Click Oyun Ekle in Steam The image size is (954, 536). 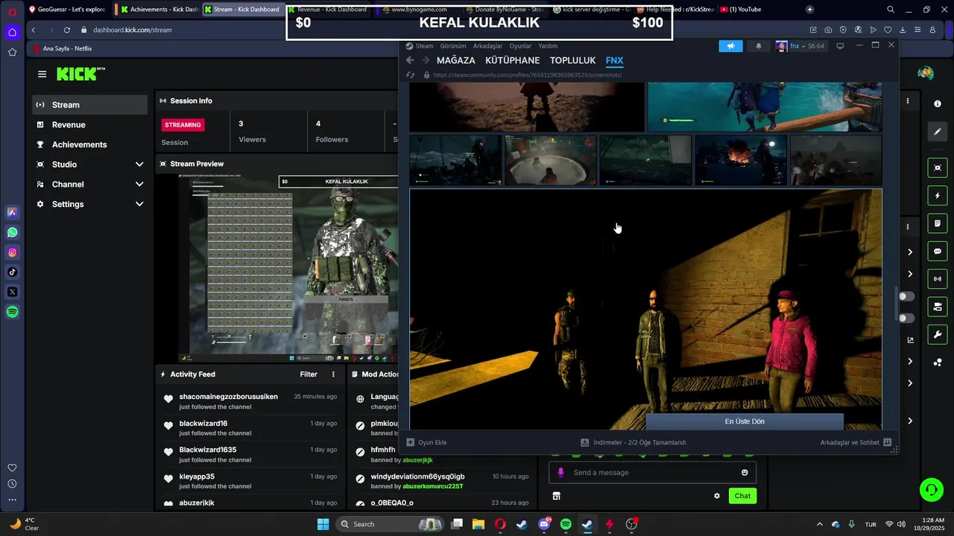click(426, 442)
